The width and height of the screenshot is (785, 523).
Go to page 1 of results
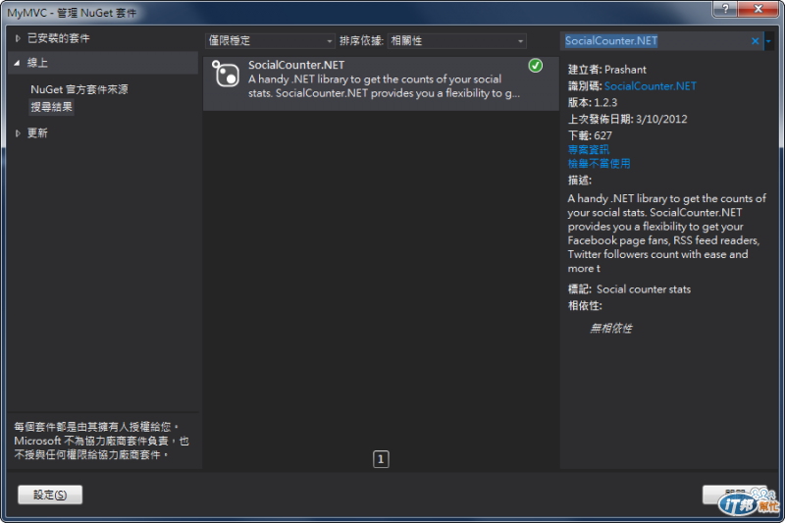(381, 459)
